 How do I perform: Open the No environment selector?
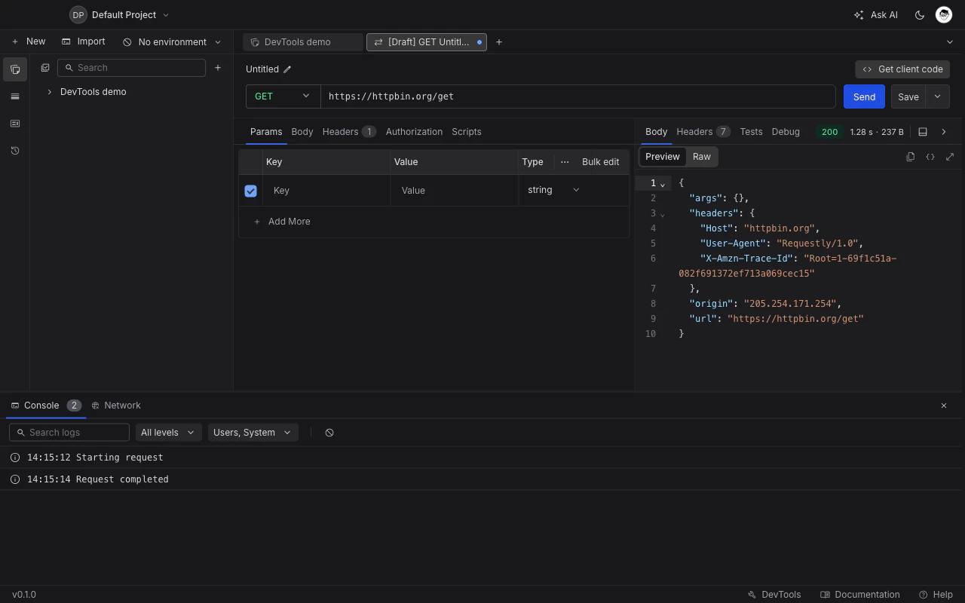click(173, 42)
